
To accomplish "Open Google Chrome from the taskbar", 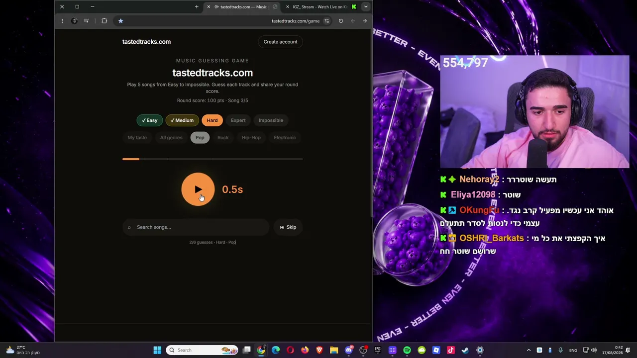I will tap(261, 350).
